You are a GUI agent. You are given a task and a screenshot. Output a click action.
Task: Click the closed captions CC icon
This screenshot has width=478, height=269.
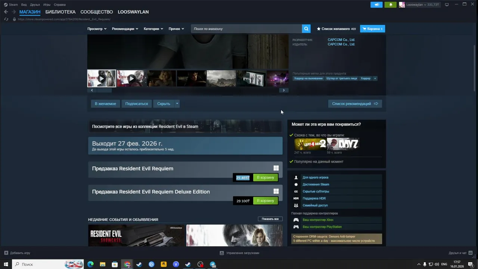click(296, 192)
